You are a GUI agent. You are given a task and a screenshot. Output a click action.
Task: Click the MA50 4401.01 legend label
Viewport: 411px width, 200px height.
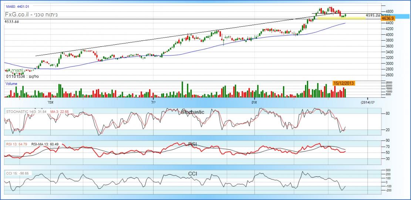pyautogui.click(x=18, y=6)
